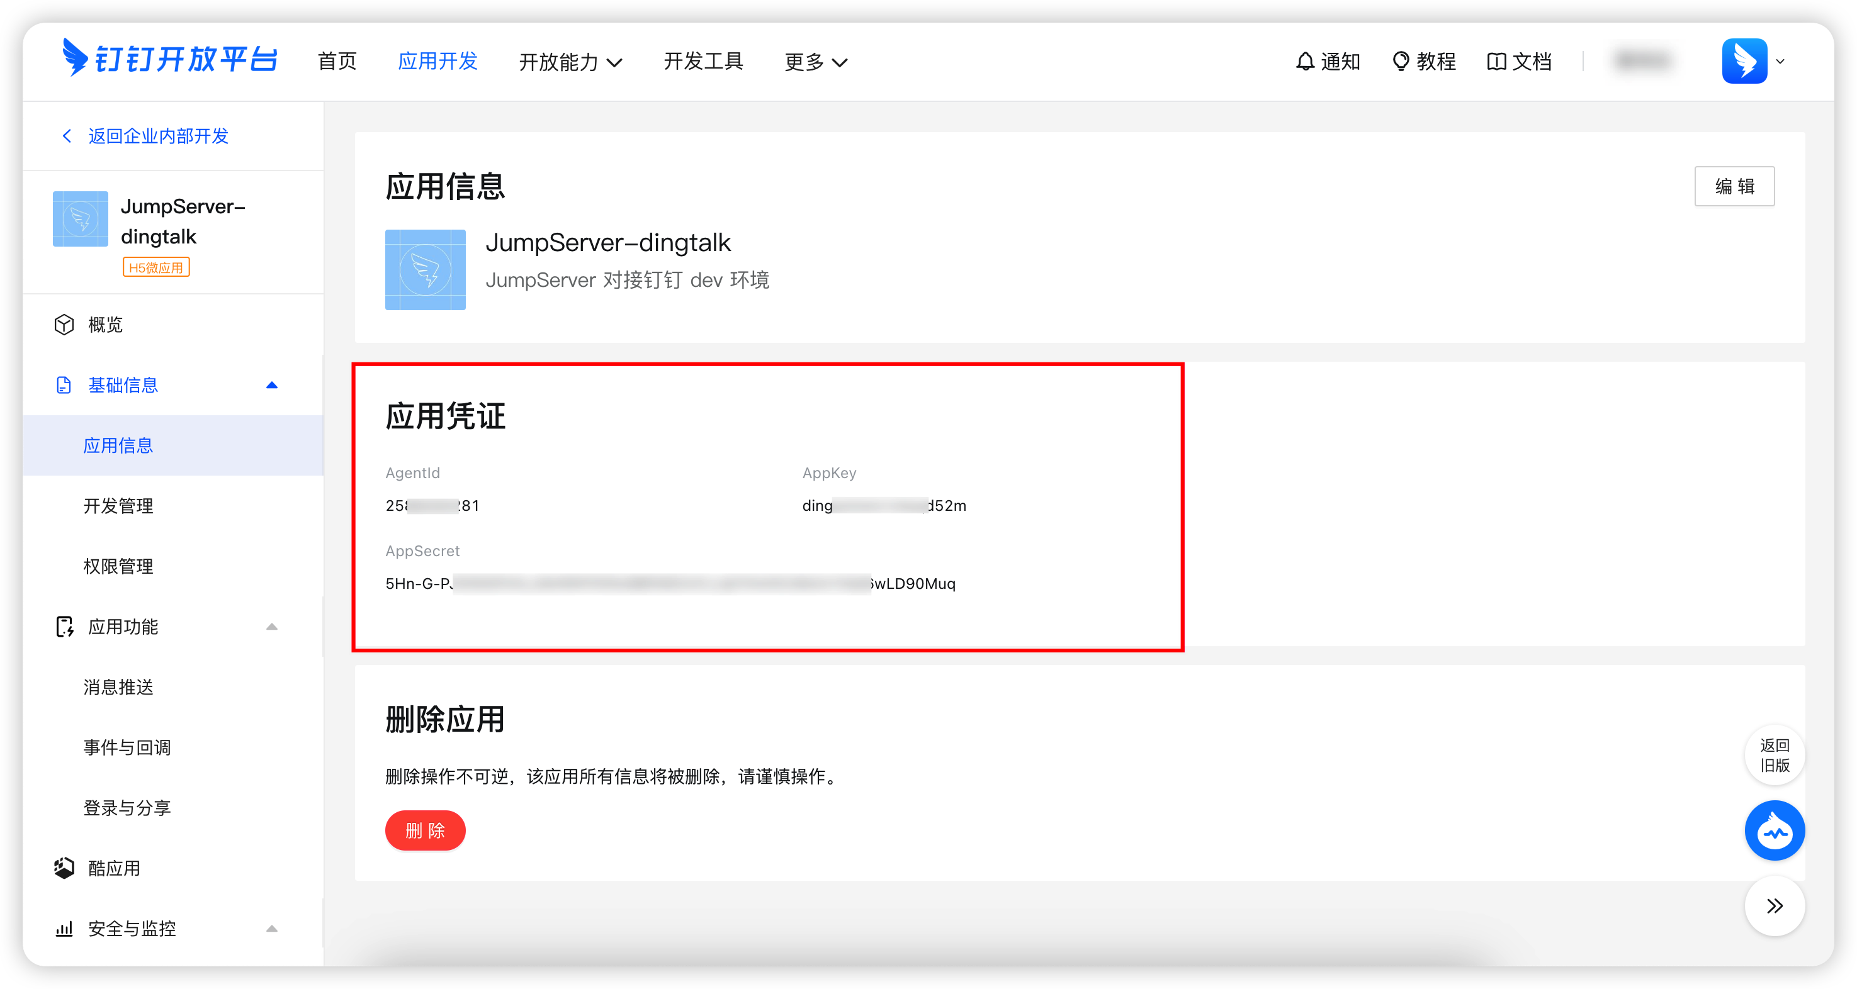The width and height of the screenshot is (1857, 989).
Task: Select 应用开发 in top navigation
Action: [x=438, y=61]
